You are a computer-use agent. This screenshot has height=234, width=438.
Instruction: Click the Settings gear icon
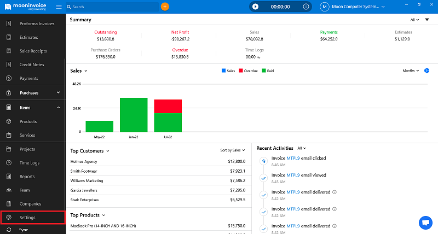(9, 218)
